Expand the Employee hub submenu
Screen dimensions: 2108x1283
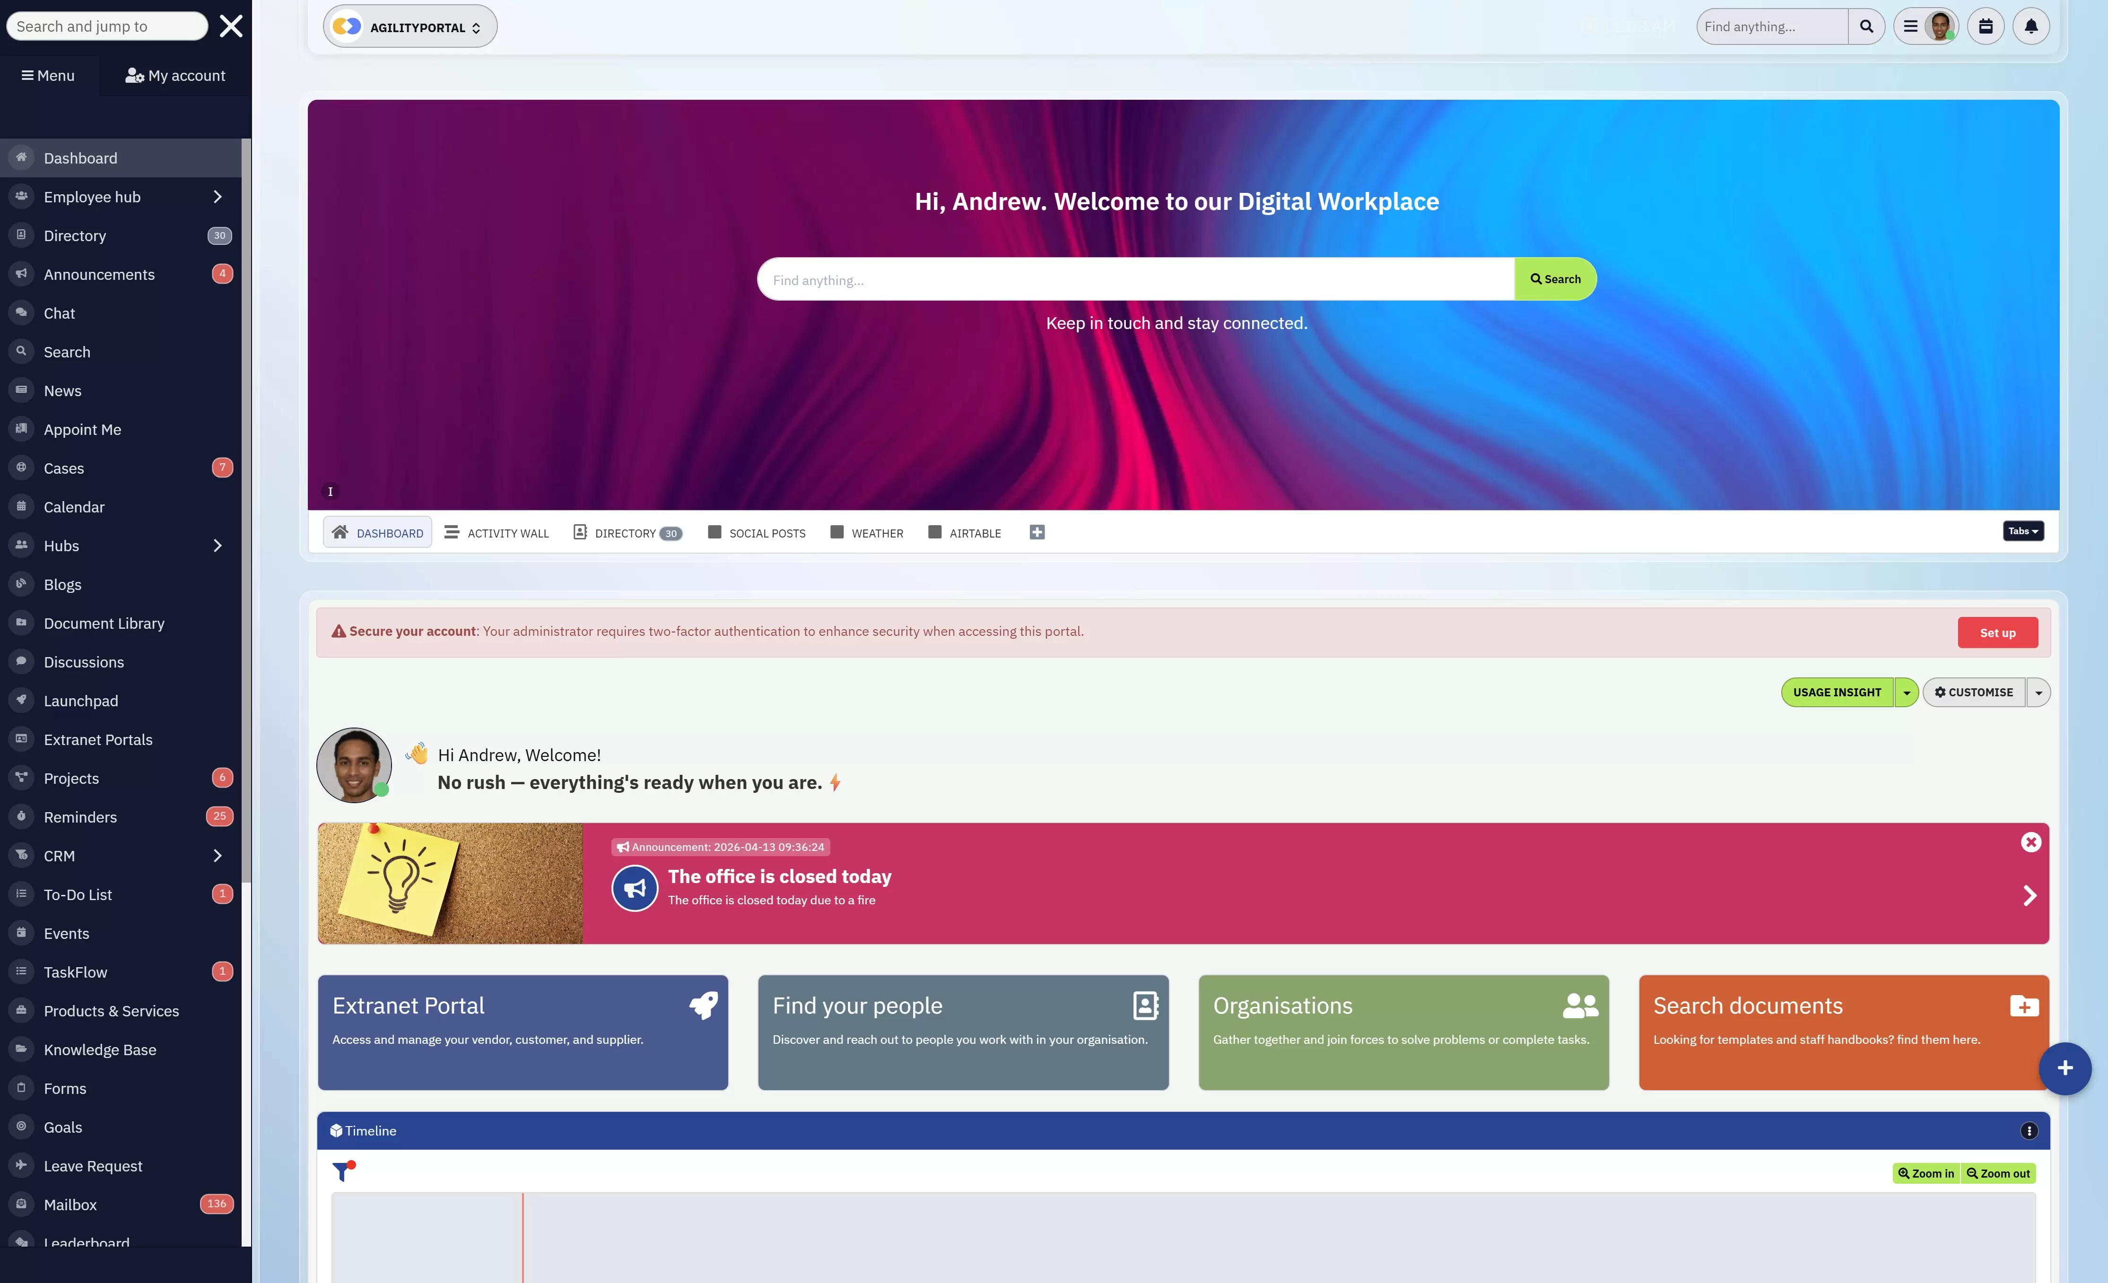point(218,197)
